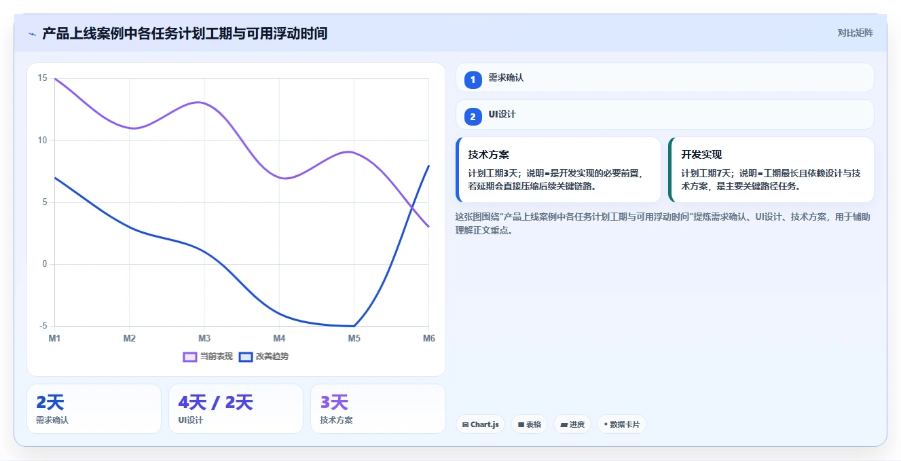Viewport: 901px width, 461px height.
Task: Click the 当前表现 legend label
Action: [217, 356]
